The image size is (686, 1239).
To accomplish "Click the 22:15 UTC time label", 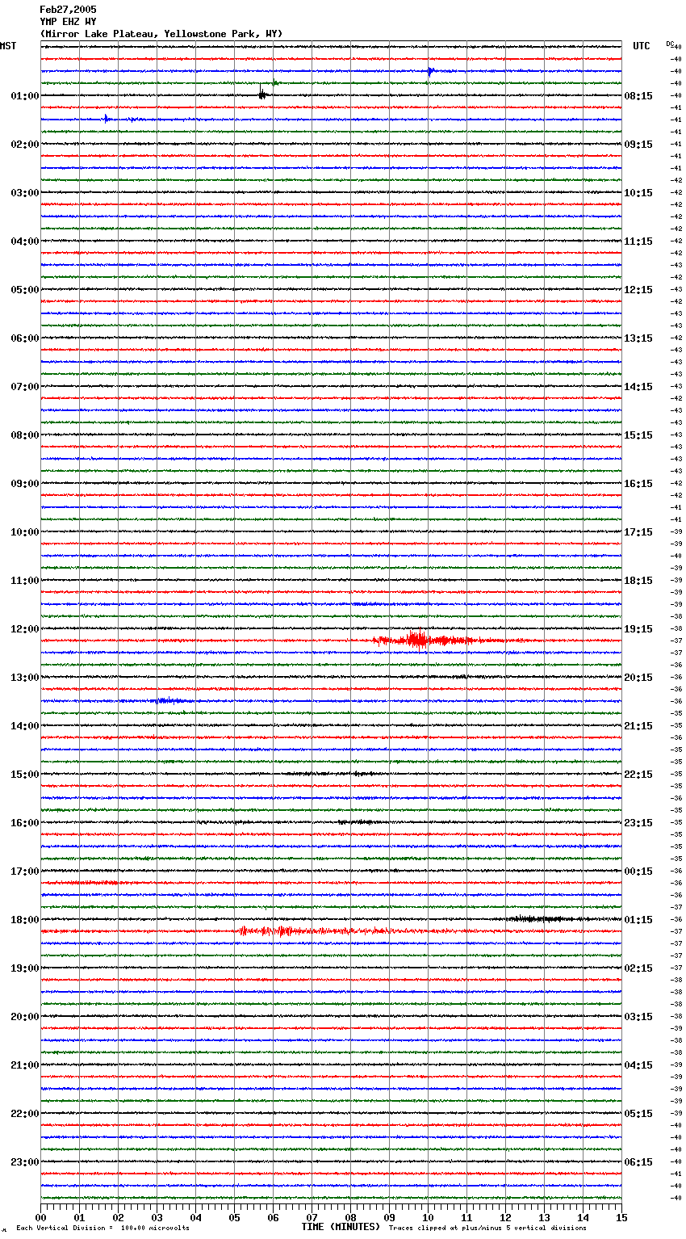I will click(638, 775).
